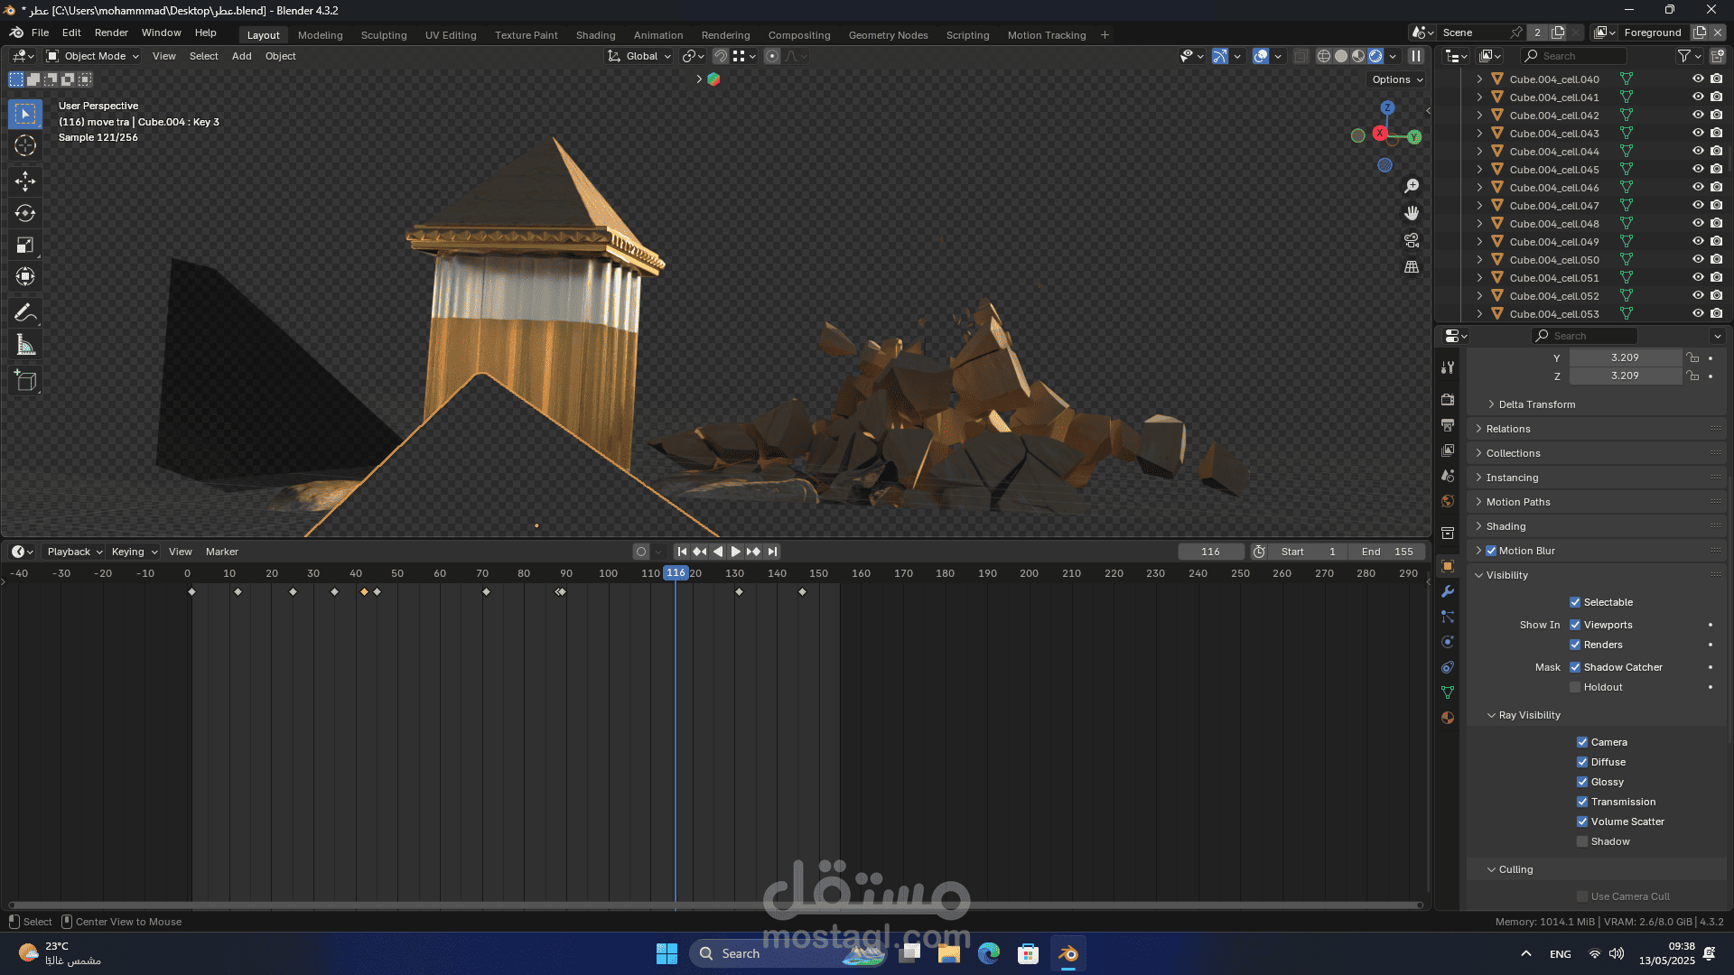Disable the Shadow Catcher checkbox

coord(1575,667)
